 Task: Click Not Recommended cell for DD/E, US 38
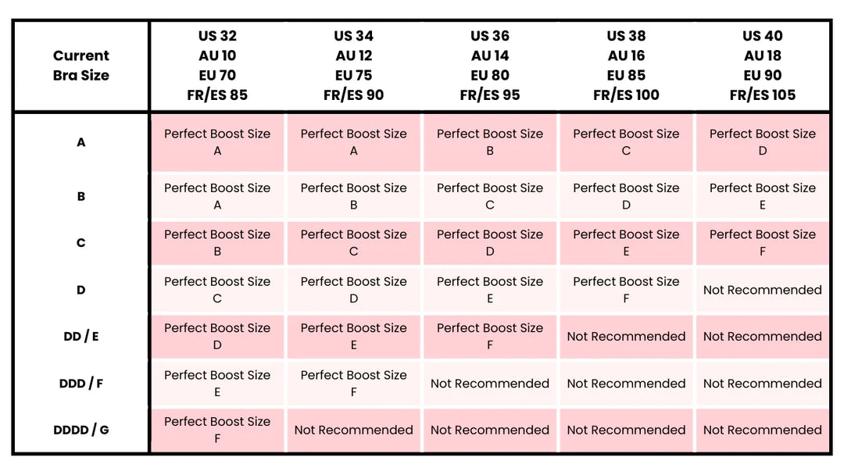tap(626, 337)
